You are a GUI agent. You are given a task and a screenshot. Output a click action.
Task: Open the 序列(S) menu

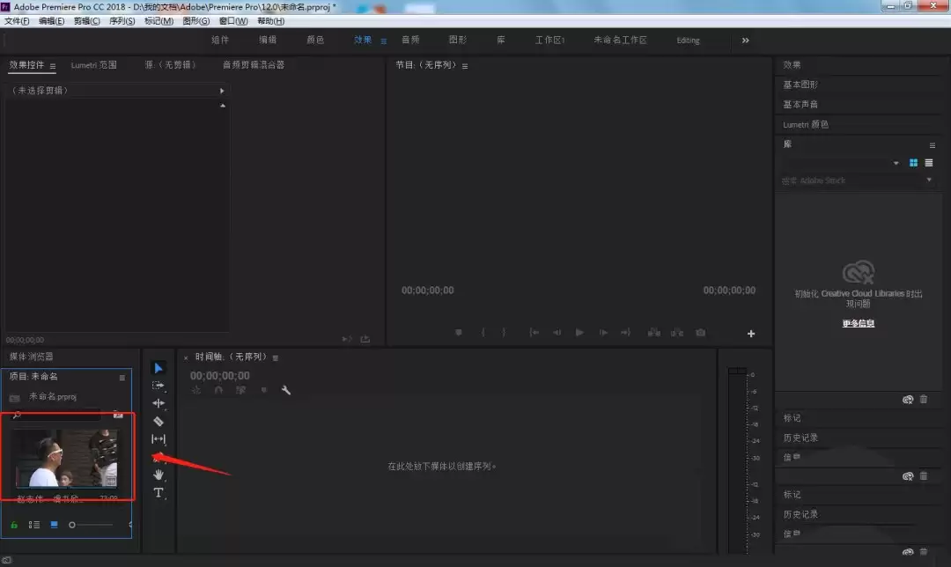(122, 20)
